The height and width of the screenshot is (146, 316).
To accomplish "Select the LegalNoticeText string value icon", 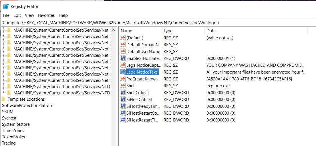I will coord(123,72).
